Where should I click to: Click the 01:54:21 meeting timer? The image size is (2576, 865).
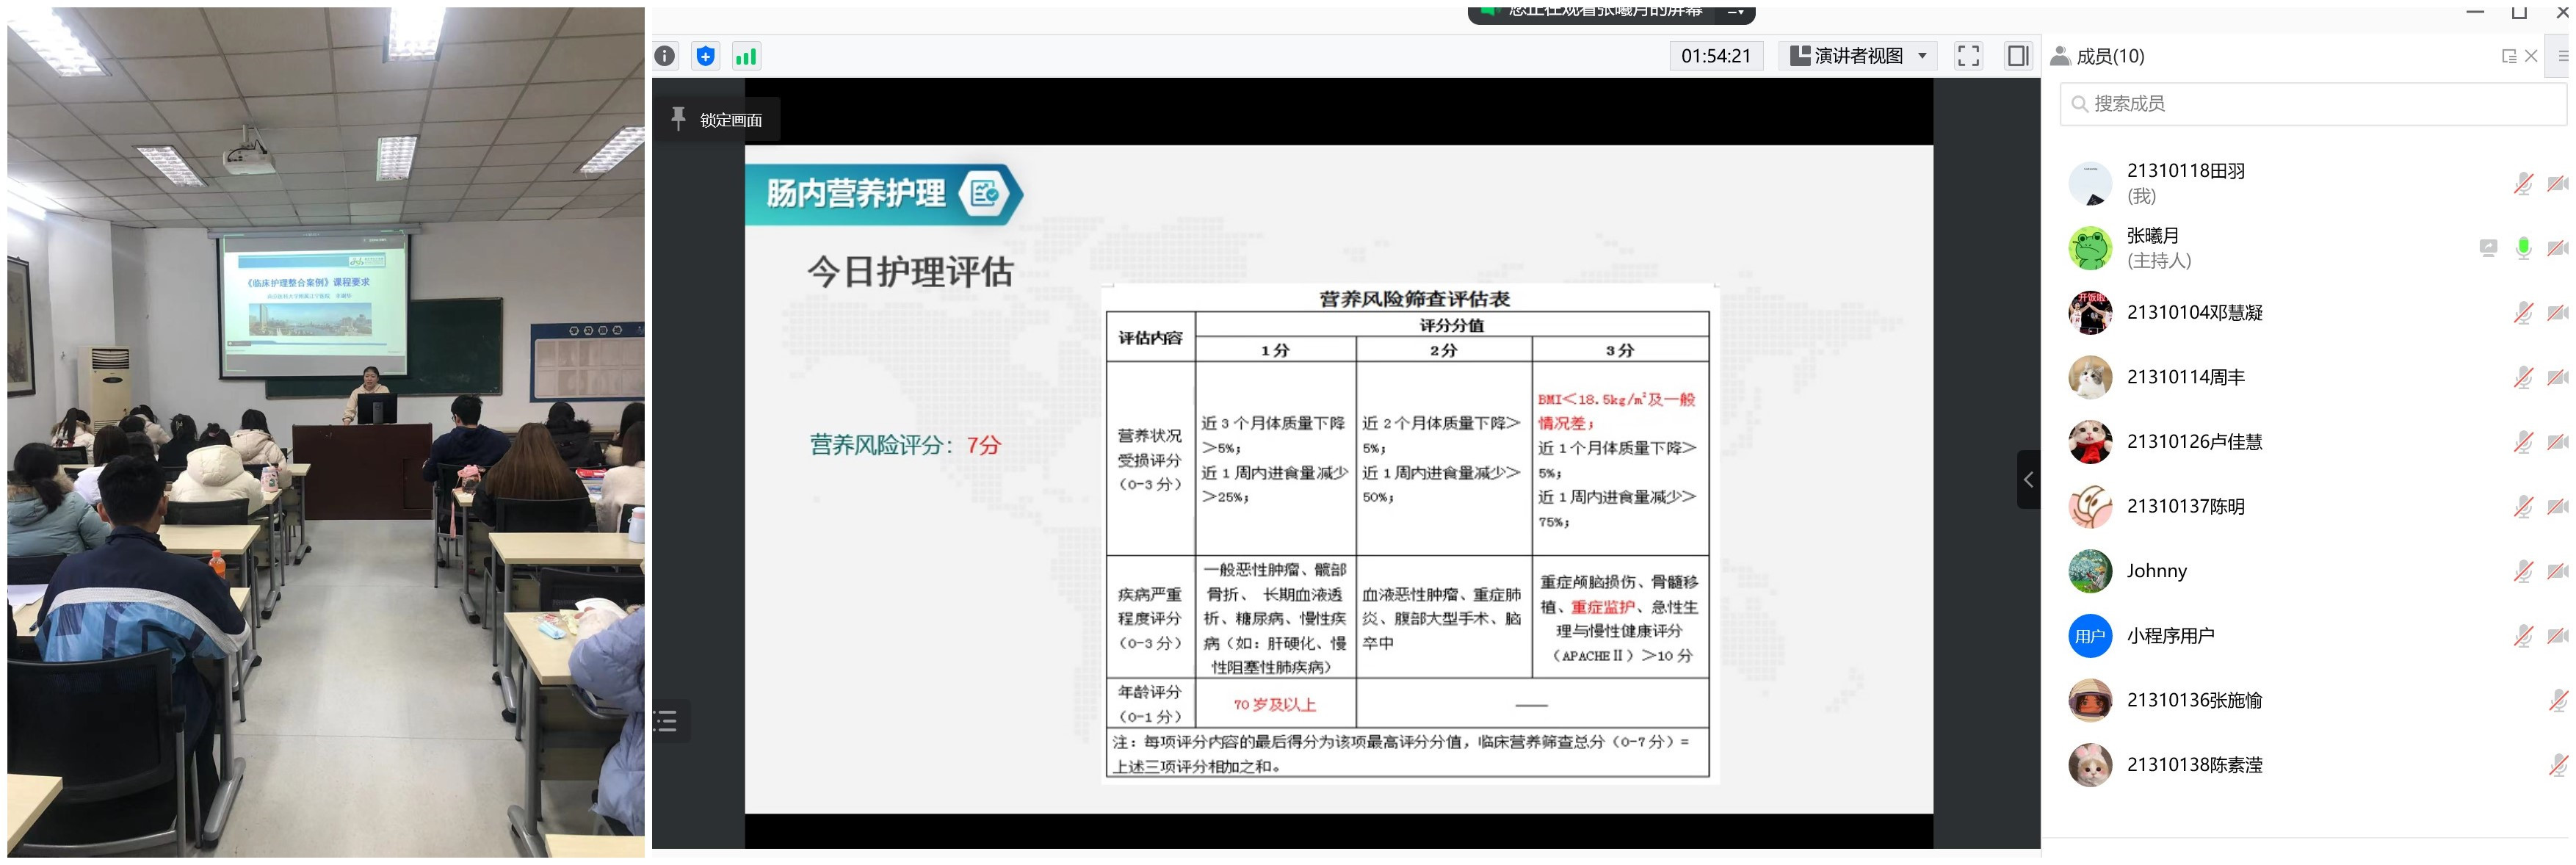(x=1715, y=56)
